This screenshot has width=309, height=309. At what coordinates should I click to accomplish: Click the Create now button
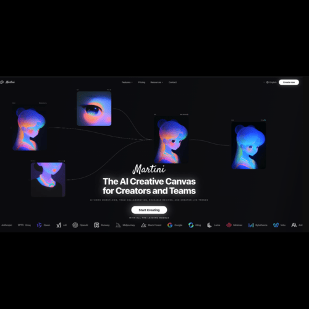(x=289, y=82)
